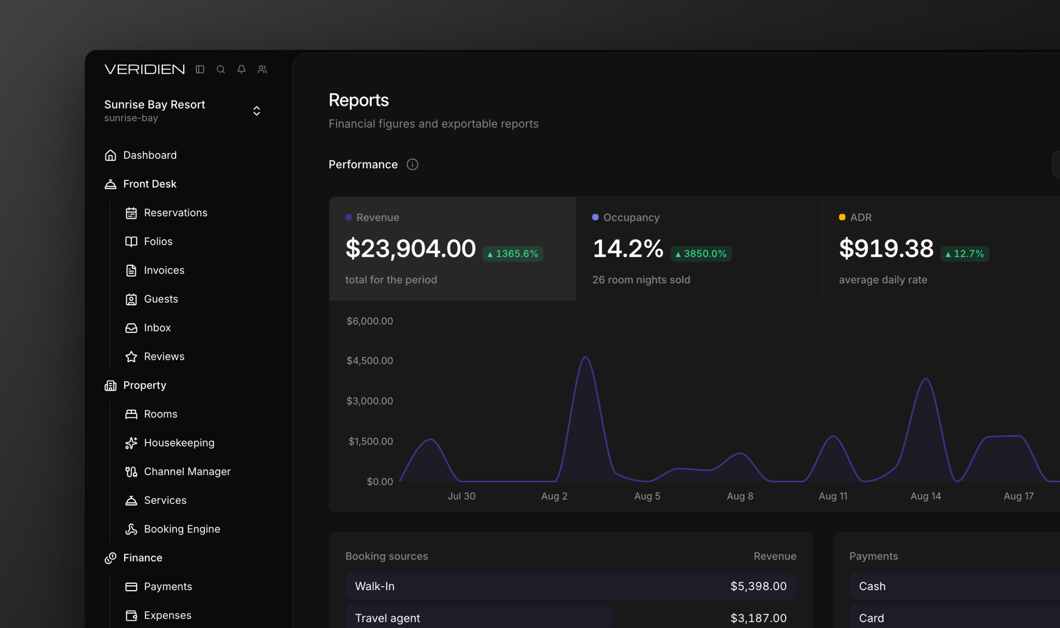Click the Channel Manager icon
This screenshot has width=1060, height=628.
(131, 472)
